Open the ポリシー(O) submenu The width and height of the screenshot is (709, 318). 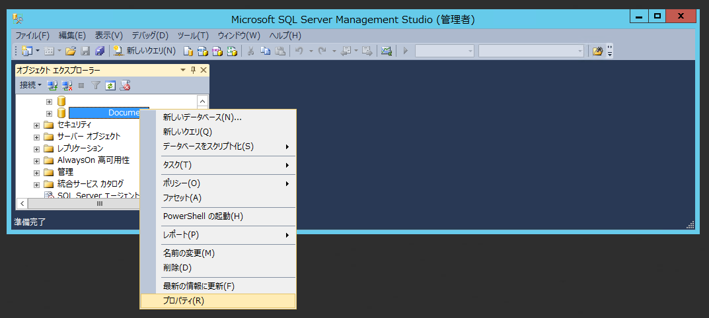218,183
